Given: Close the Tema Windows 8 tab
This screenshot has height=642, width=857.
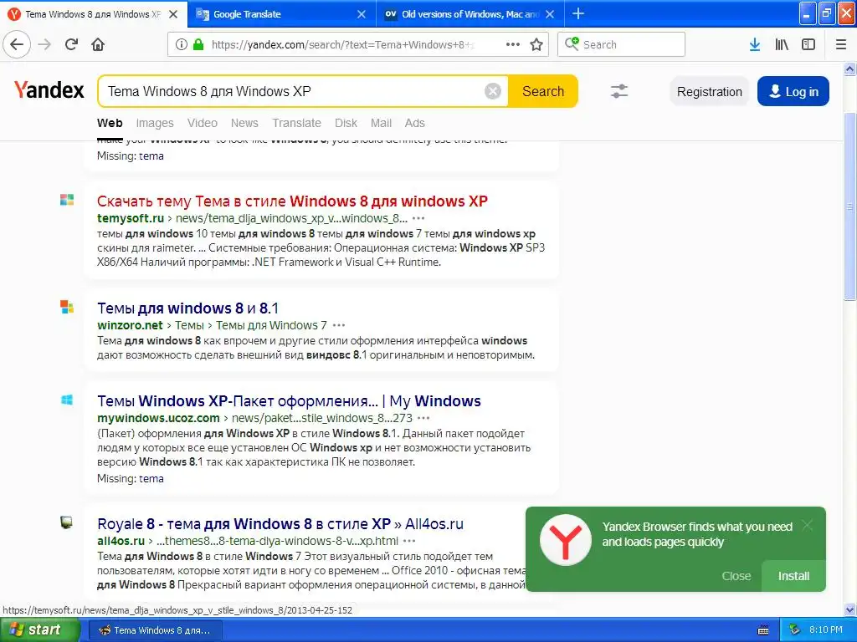Looking at the screenshot, I should [173, 14].
